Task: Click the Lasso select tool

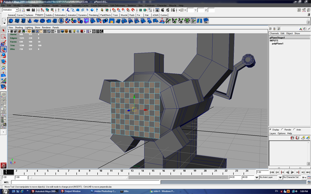Action: [x=3, y=37]
